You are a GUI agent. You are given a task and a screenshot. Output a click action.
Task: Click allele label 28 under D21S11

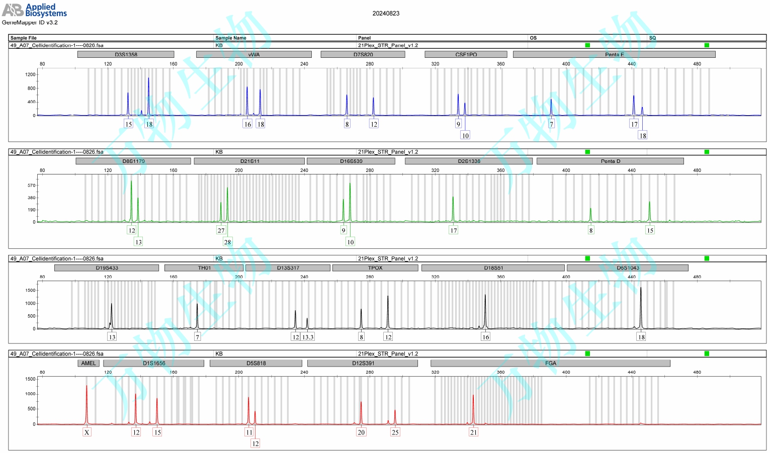click(227, 242)
